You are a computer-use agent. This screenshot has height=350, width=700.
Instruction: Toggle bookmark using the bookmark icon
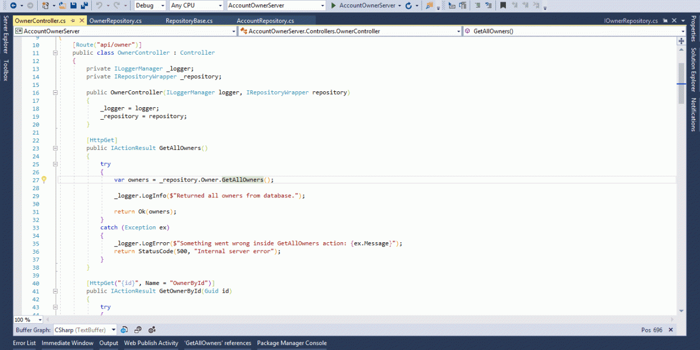click(x=503, y=5)
